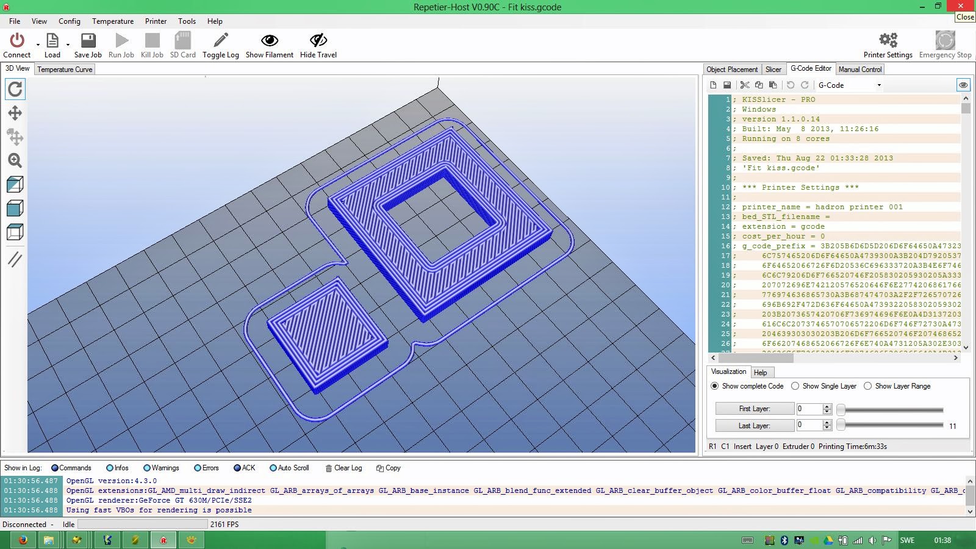Expand the Load button dropdown arrow
This screenshot has width=976, height=549.
[x=68, y=45]
